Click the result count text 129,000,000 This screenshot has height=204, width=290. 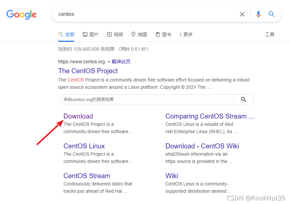pos(86,49)
